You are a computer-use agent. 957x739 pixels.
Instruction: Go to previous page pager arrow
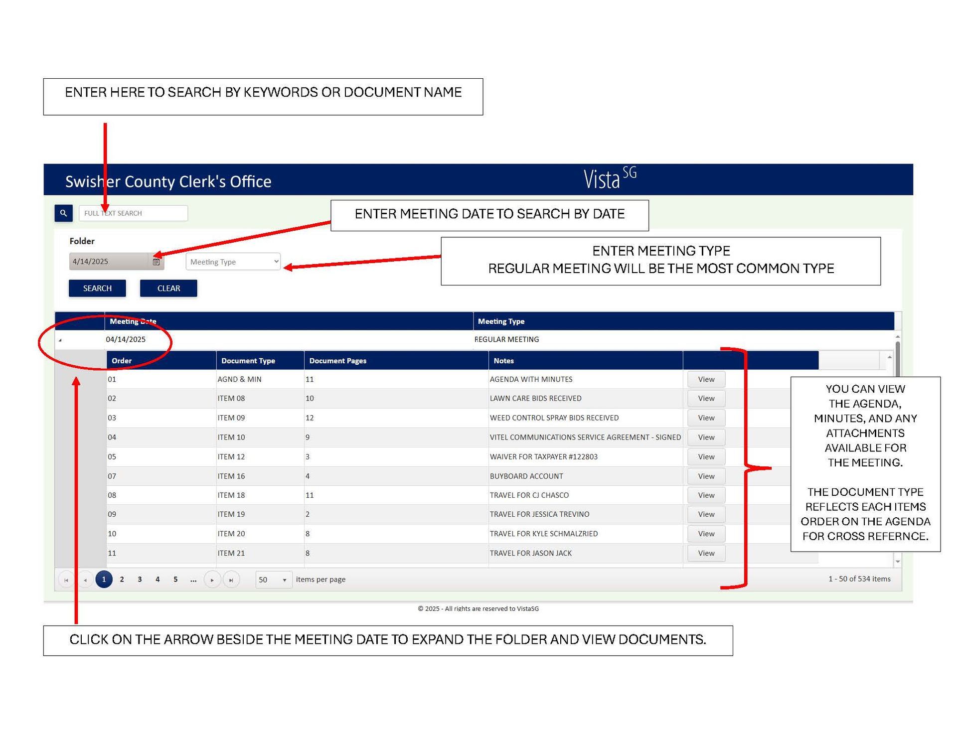pos(85,580)
